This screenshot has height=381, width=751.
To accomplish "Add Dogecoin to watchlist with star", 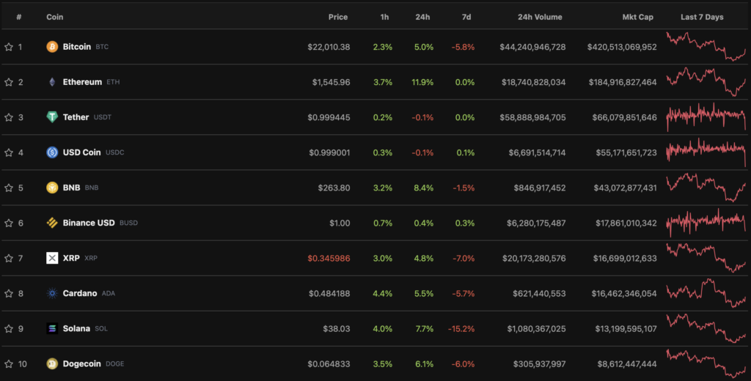I will [9, 363].
